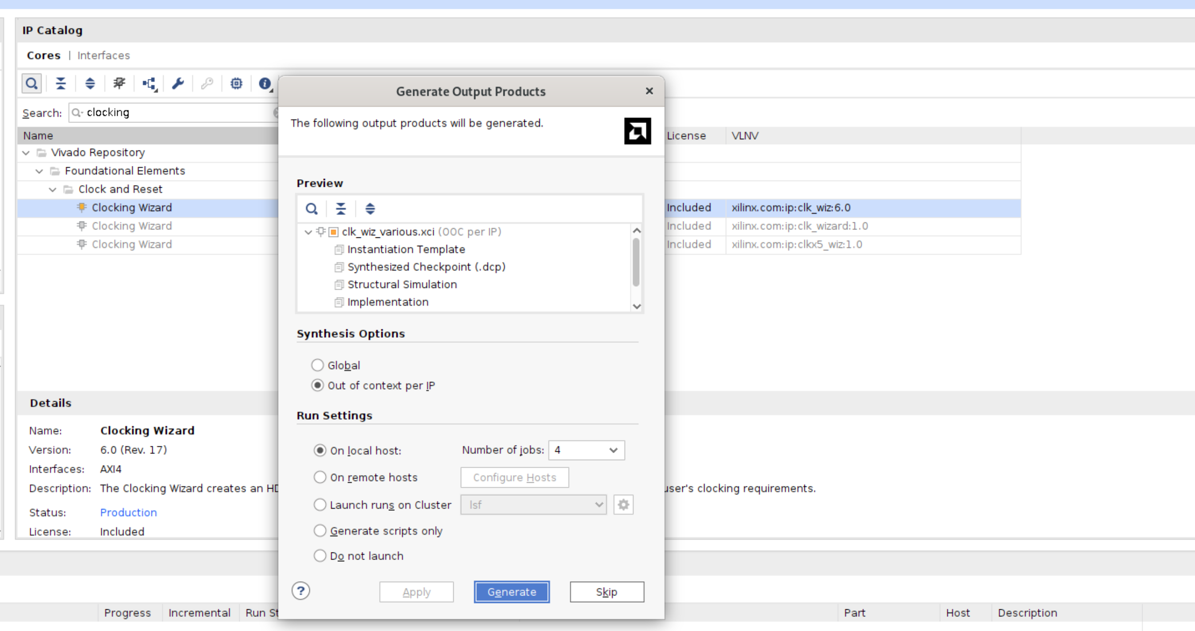This screenshot has width=1195, height=631.
Task: Select the Global synthesis option
Action: pyautogui.click(x=318, y=365)
